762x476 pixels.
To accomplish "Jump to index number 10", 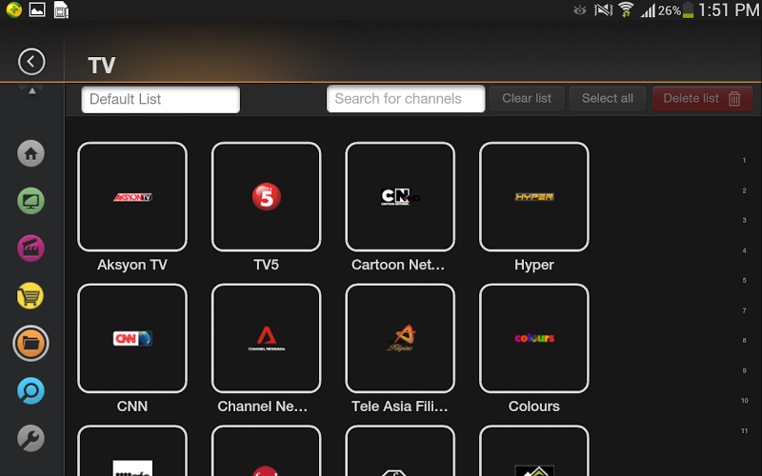I will tap(744, 401).
